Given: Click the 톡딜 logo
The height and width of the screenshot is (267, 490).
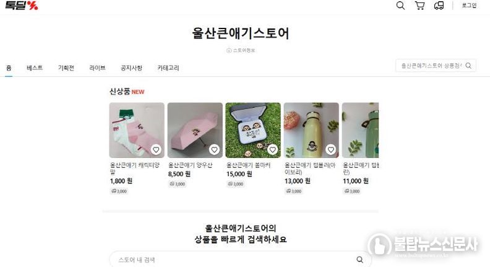Looking at the screenshot, I should pyautogui.click(x=21, y=6).
